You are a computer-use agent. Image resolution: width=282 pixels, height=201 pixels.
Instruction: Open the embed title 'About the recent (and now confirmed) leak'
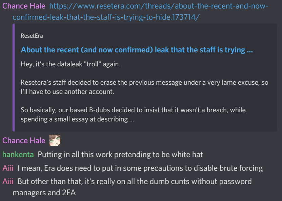(137, 50)
